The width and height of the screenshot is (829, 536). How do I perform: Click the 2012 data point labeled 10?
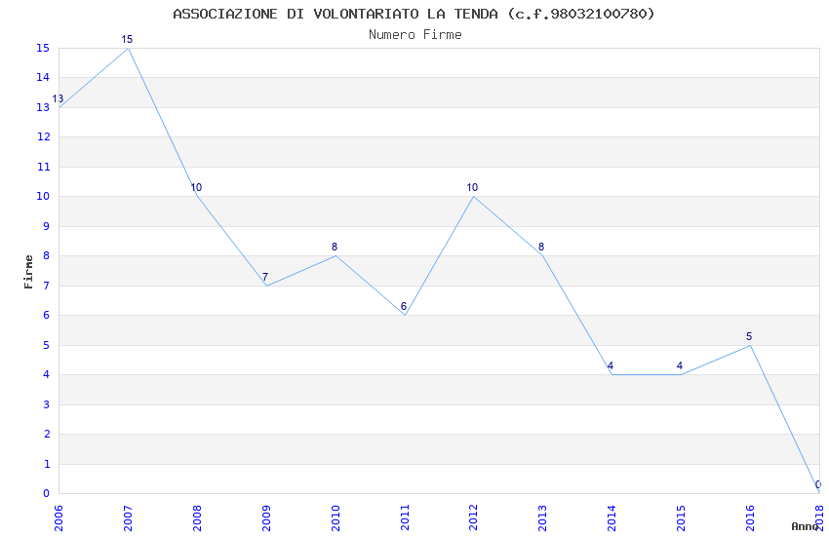(474, 197)
